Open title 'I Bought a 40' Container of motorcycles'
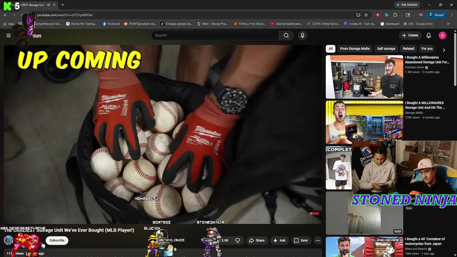Viewport: 457px width, 257px height. 425,241
